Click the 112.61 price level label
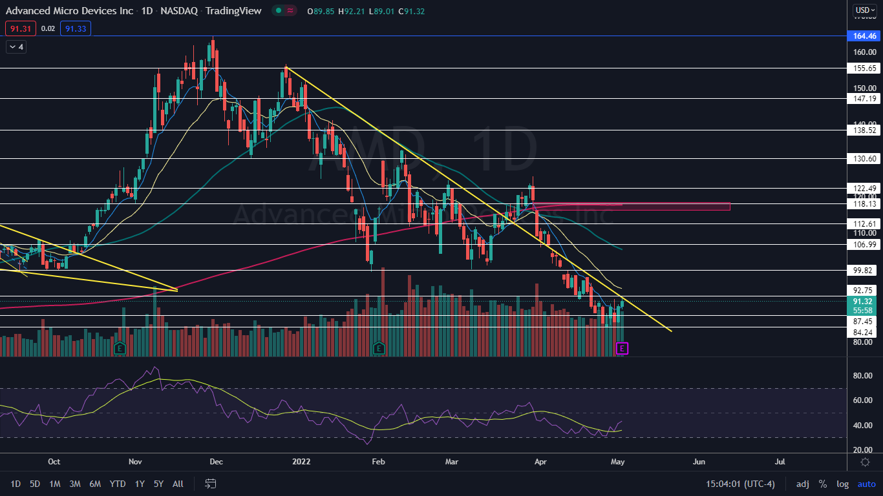883x496 pixels. [865, 224]
